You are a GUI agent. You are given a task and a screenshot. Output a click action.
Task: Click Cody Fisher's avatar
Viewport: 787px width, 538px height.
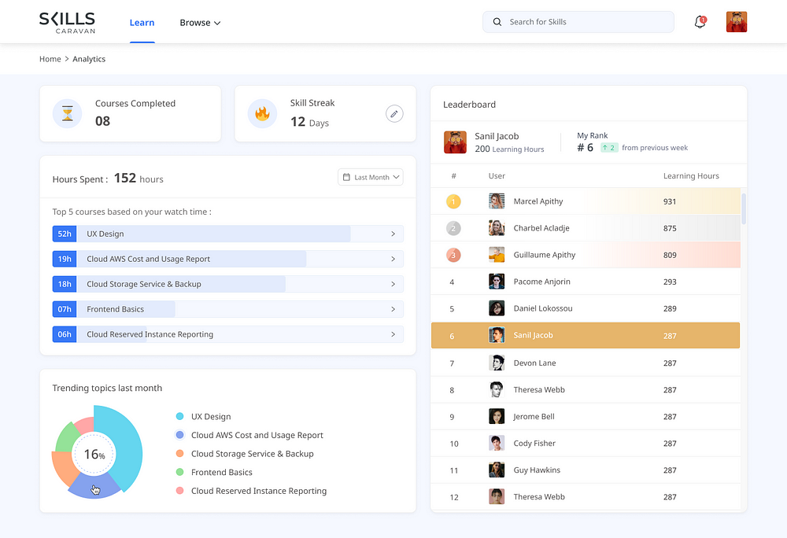pyautogui.click(x=497, y=444)
